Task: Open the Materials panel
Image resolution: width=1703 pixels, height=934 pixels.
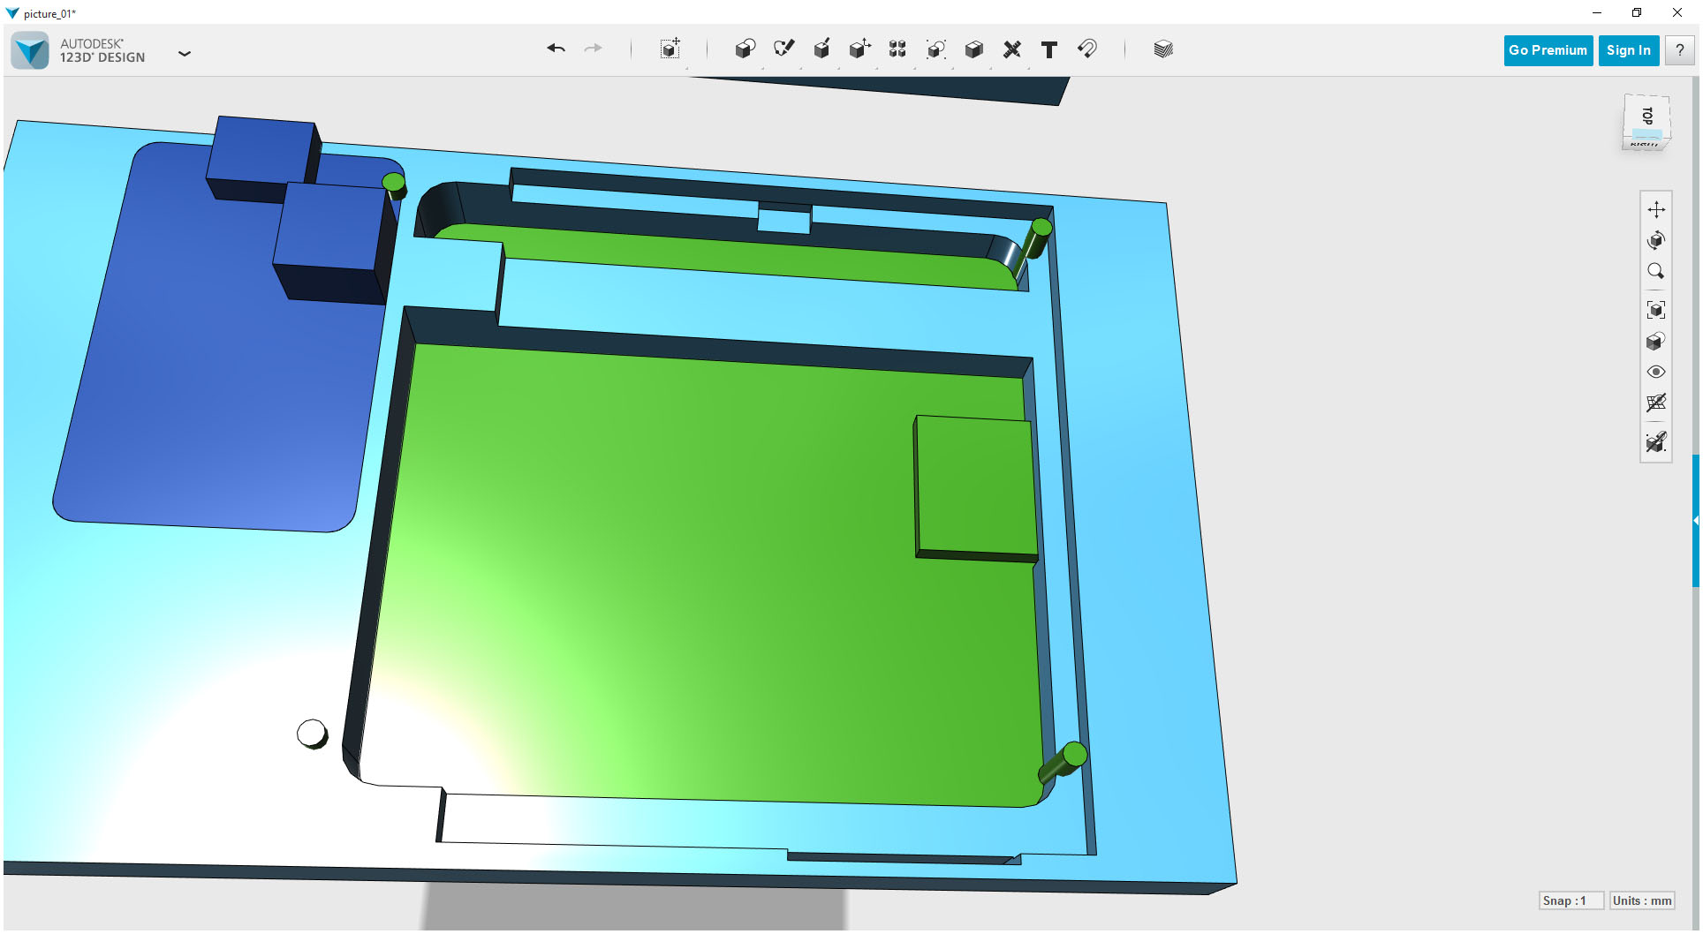Action: click(1162, 49)
